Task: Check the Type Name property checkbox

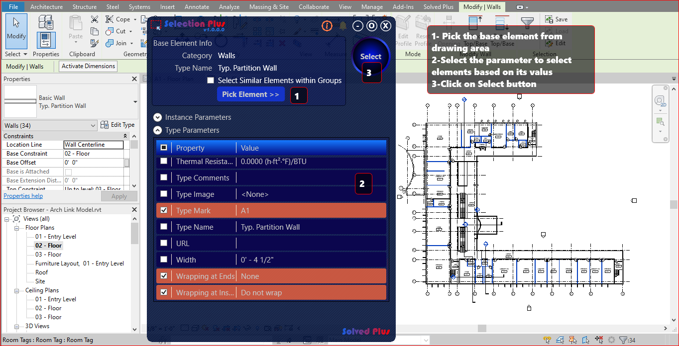Action: coord(164,227)
